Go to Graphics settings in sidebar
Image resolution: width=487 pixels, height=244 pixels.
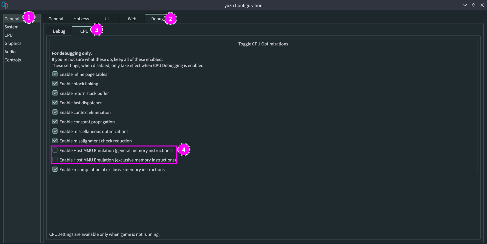(13, 43)
